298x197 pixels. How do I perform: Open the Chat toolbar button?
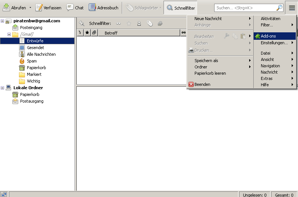(x=75, y=8)
